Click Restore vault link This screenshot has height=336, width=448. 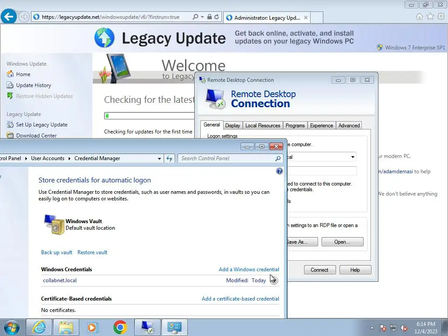point(92,252)
